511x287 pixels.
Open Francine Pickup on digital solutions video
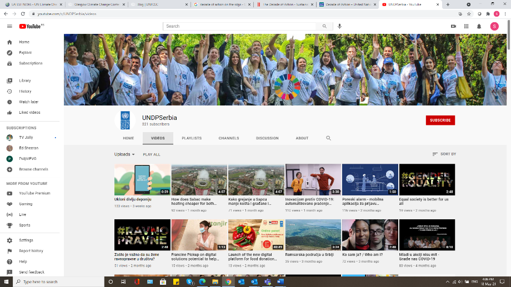tap(199, 235)
